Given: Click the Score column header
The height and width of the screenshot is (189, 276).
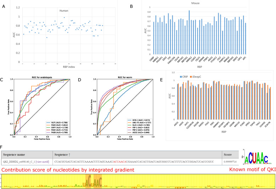Looking at the screenshot, I should 230,155.
